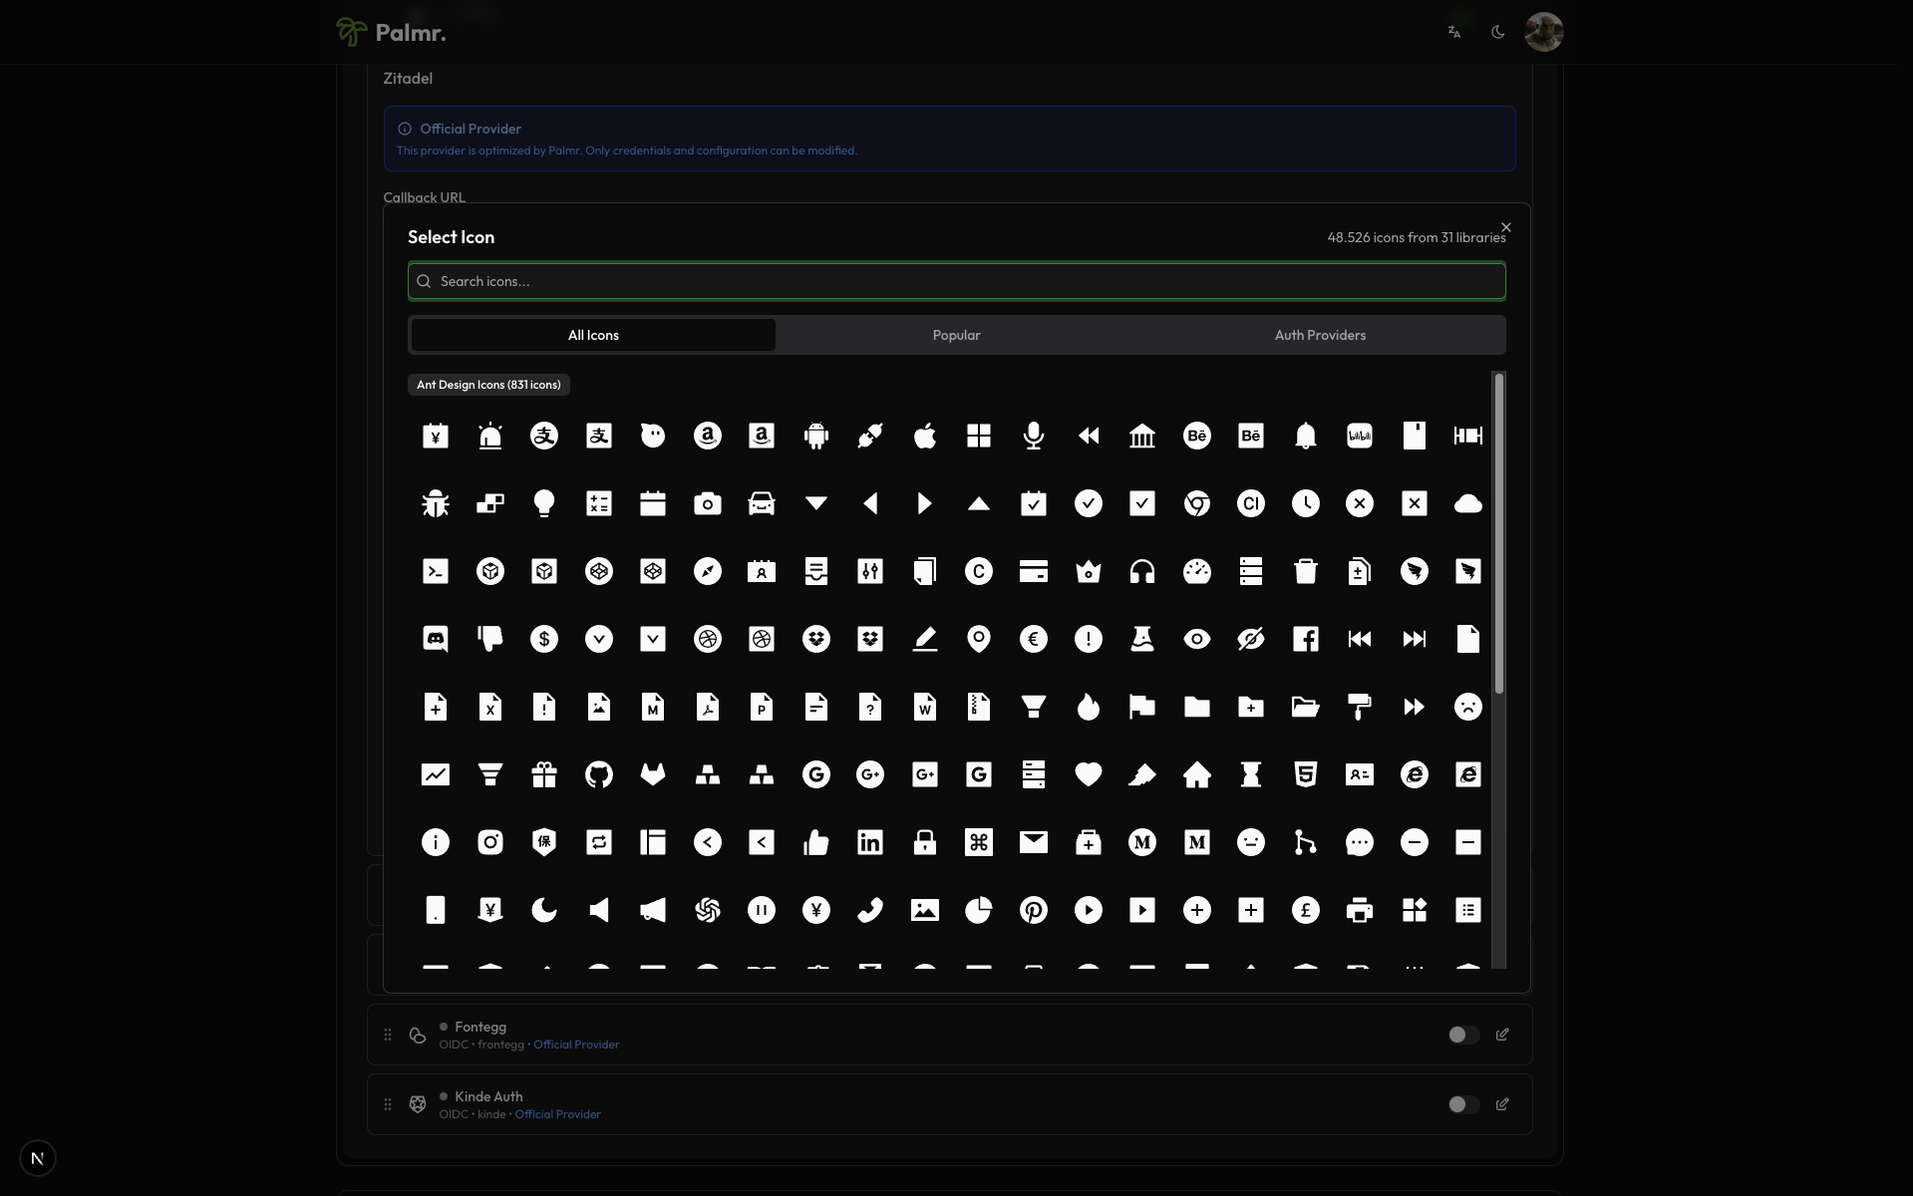The width and height of the screenshot is (1913, 1196).
Task: Select the crescent moon icon in grid
Action: [544, 910]
